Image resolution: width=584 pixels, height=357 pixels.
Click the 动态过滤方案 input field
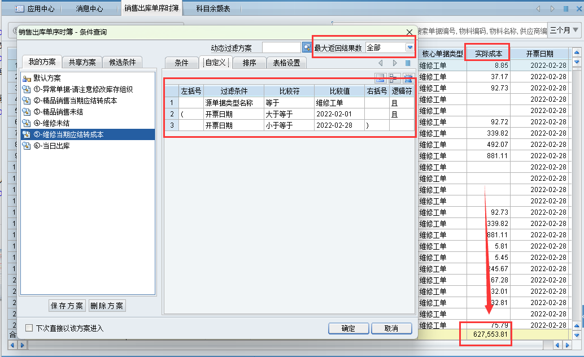pyautogui.click(x=281, y=48)
